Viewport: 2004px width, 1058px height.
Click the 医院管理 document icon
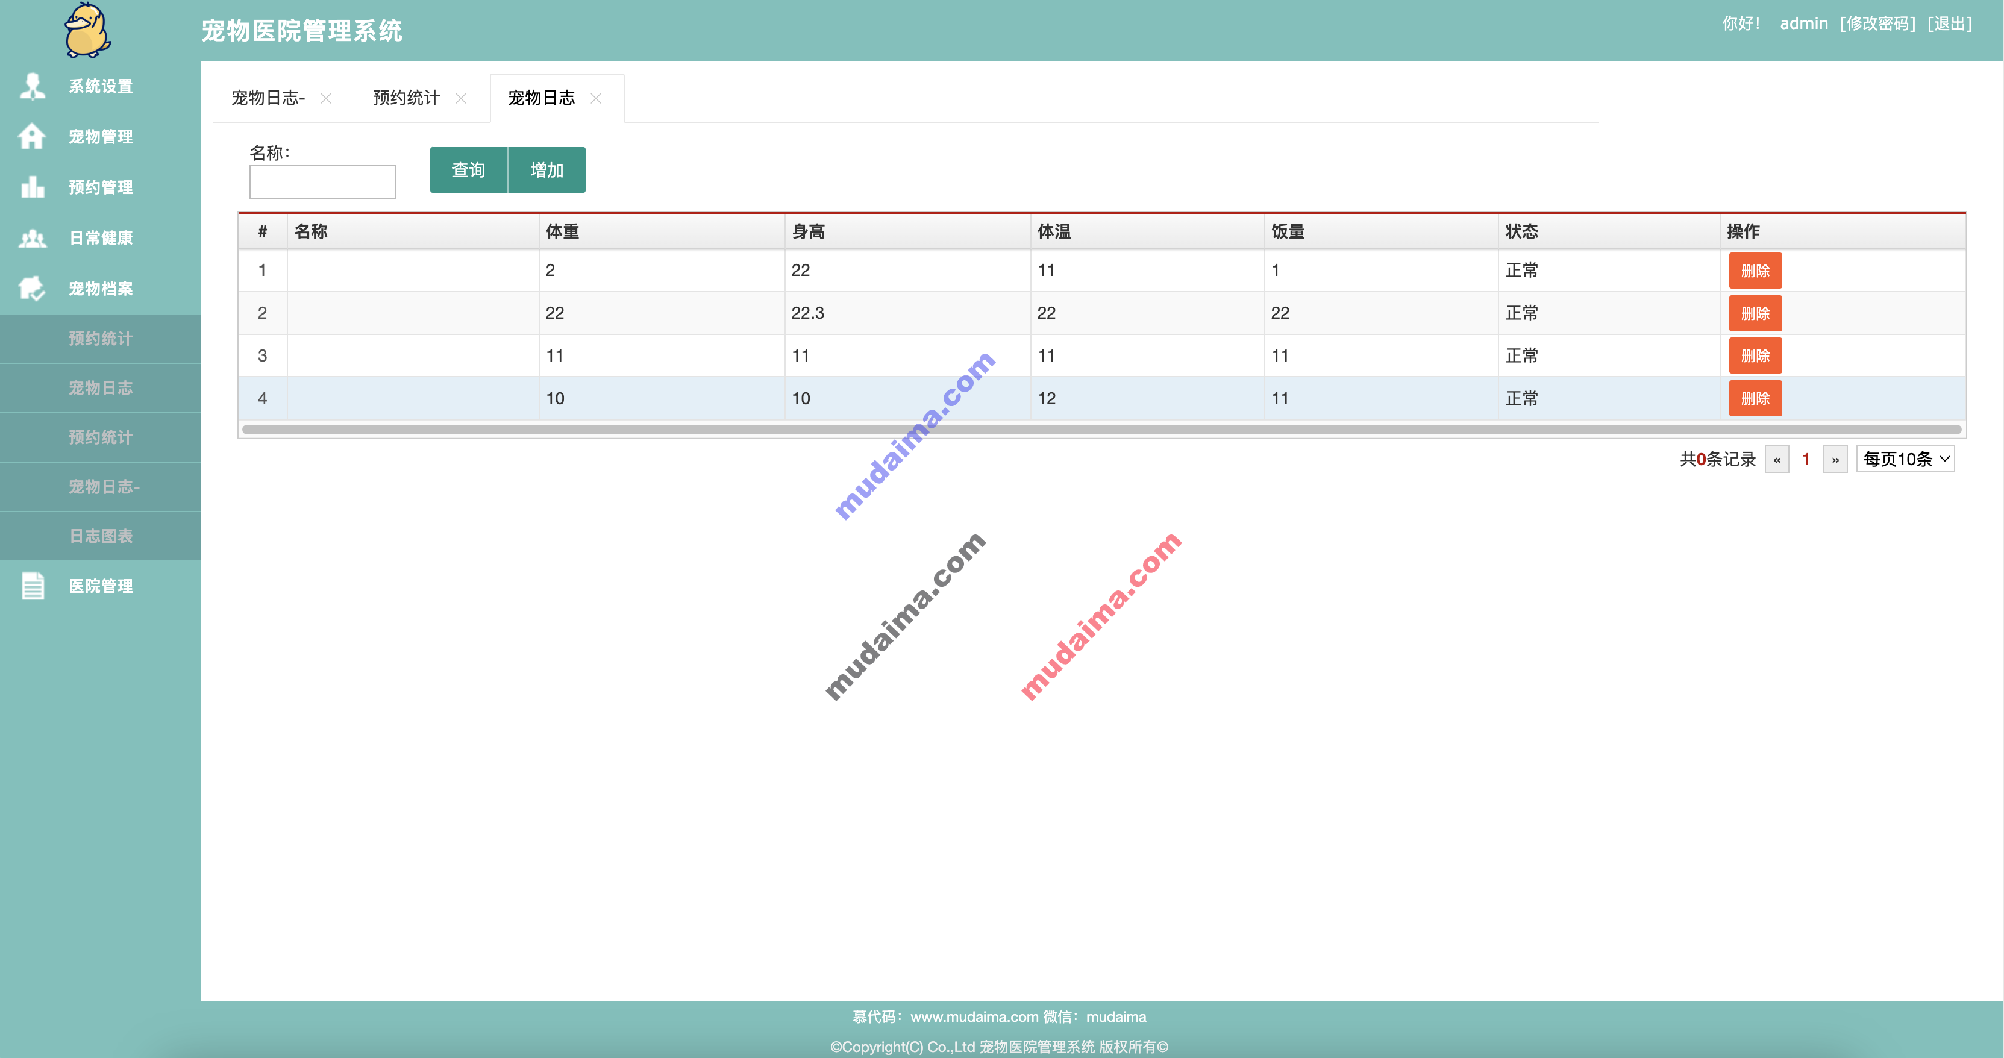pos(33,586)
